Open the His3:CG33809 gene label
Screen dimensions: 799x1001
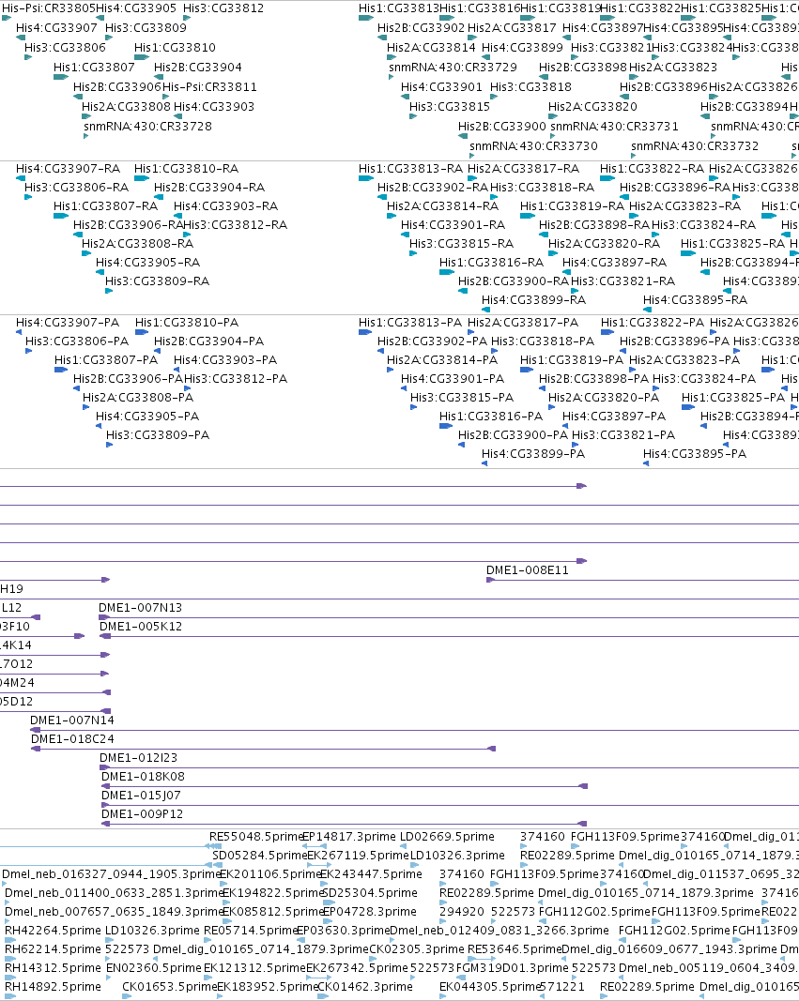146,27
